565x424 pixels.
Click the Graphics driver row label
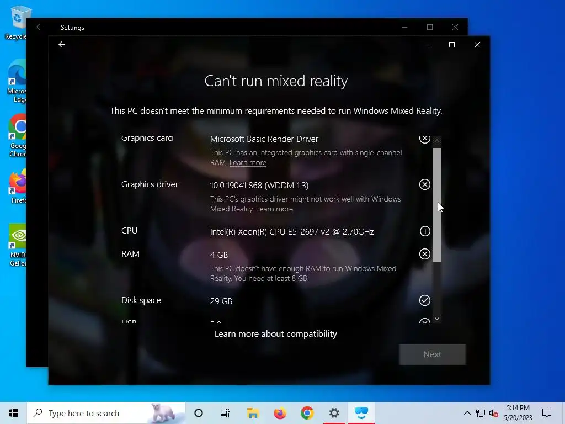click(x=150, y=184)
